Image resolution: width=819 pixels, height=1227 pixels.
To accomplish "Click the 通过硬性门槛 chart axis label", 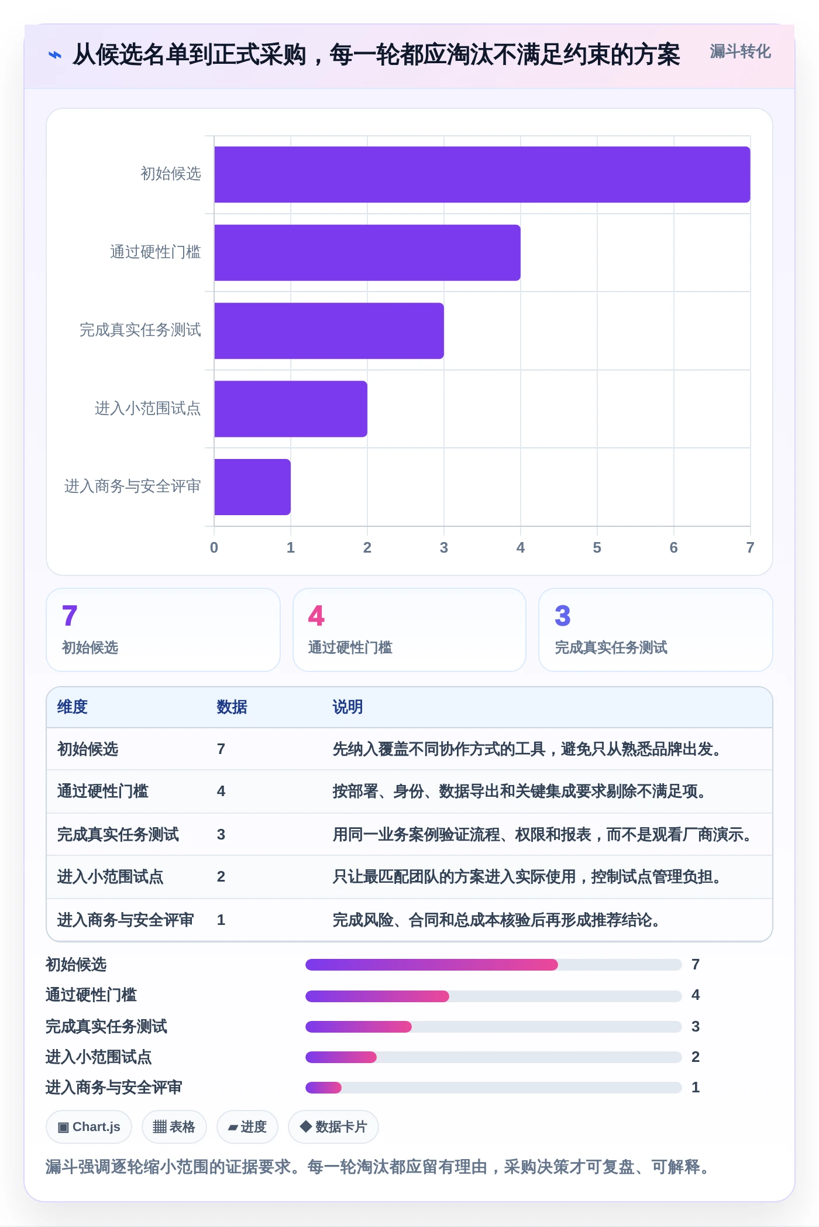I will click(x=155, y=252).
